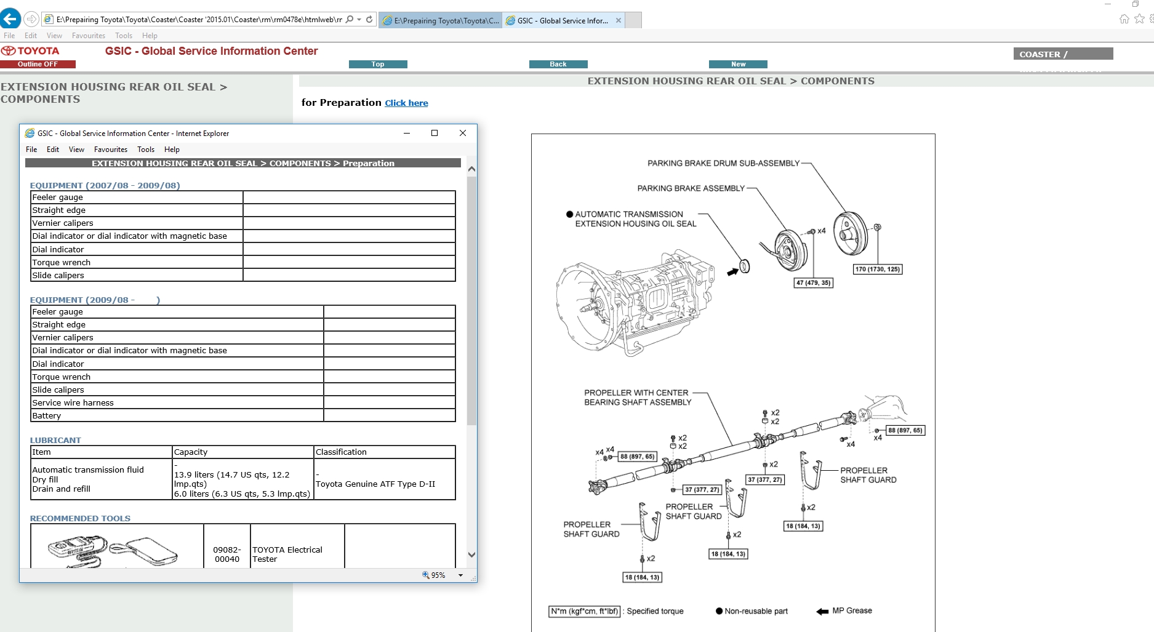Image resolution: width=1154 pixels, height=632 pixels.
Task: Open File menu in Preparation popup window
Action: (x=31, y=150)
